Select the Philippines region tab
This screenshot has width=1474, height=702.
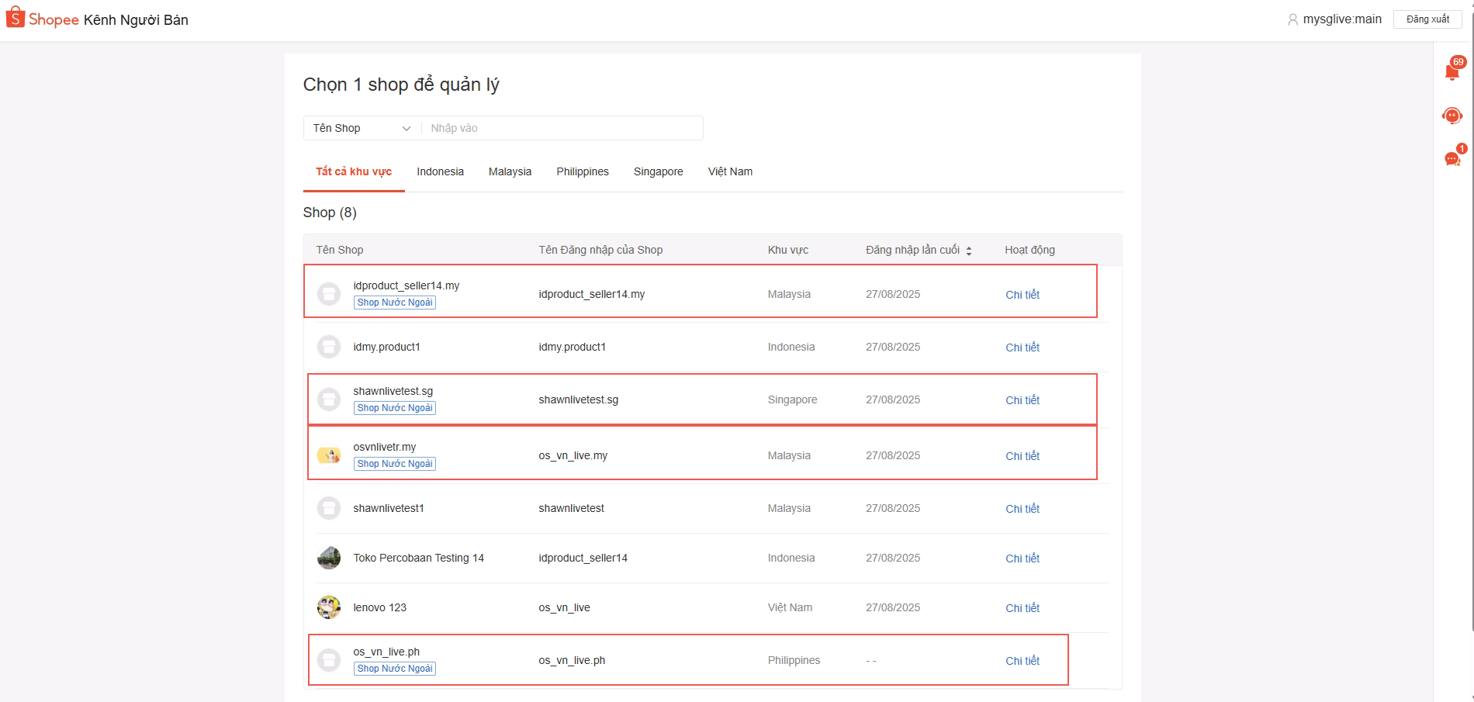point(582,171)
